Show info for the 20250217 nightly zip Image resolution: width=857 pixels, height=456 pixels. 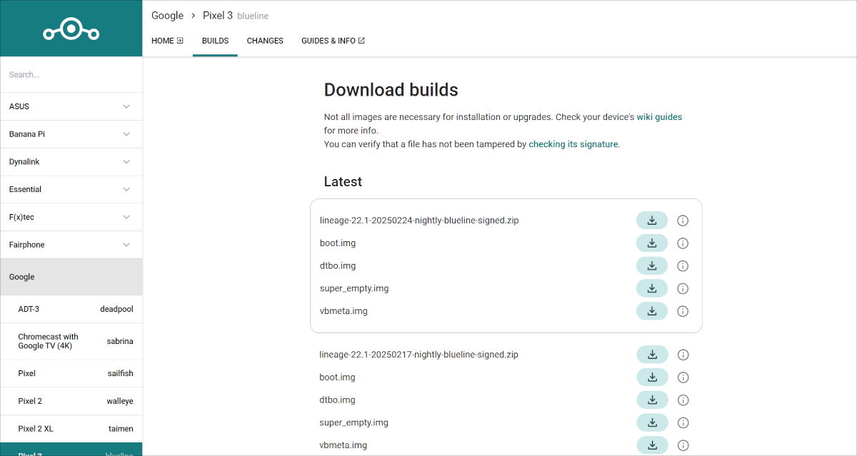682,355
